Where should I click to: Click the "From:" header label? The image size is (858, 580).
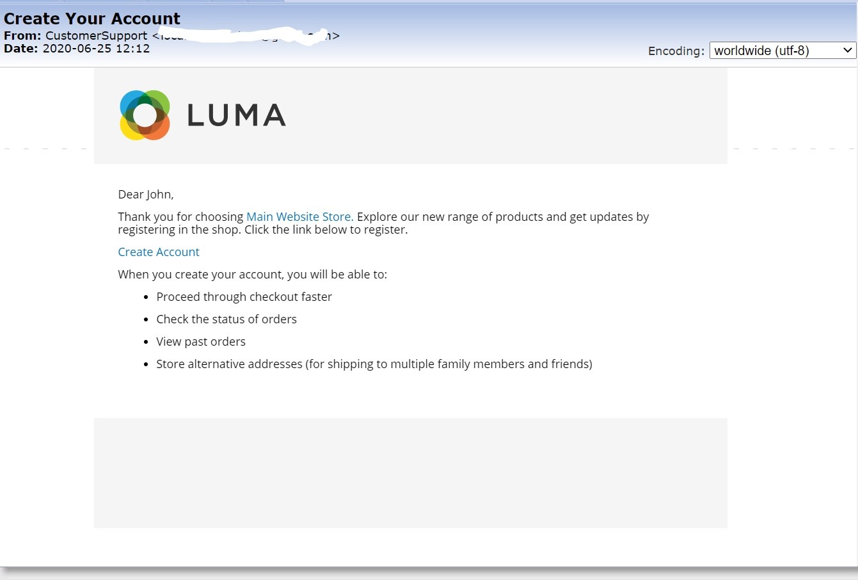click(x=22, y=36)
